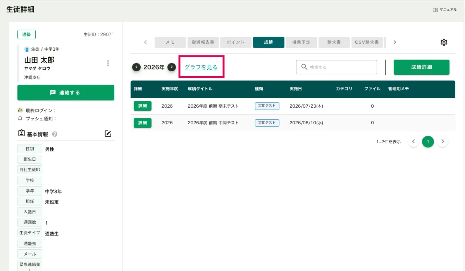Screen dimensions: 465x271
Task: Open 詳細 for 期末テスト row
Action: [143, 106]
